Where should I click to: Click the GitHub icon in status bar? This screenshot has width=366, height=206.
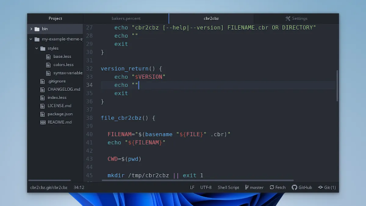point(294,187)
